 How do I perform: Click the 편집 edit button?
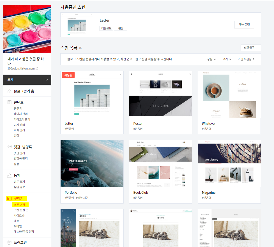point(121,28)
